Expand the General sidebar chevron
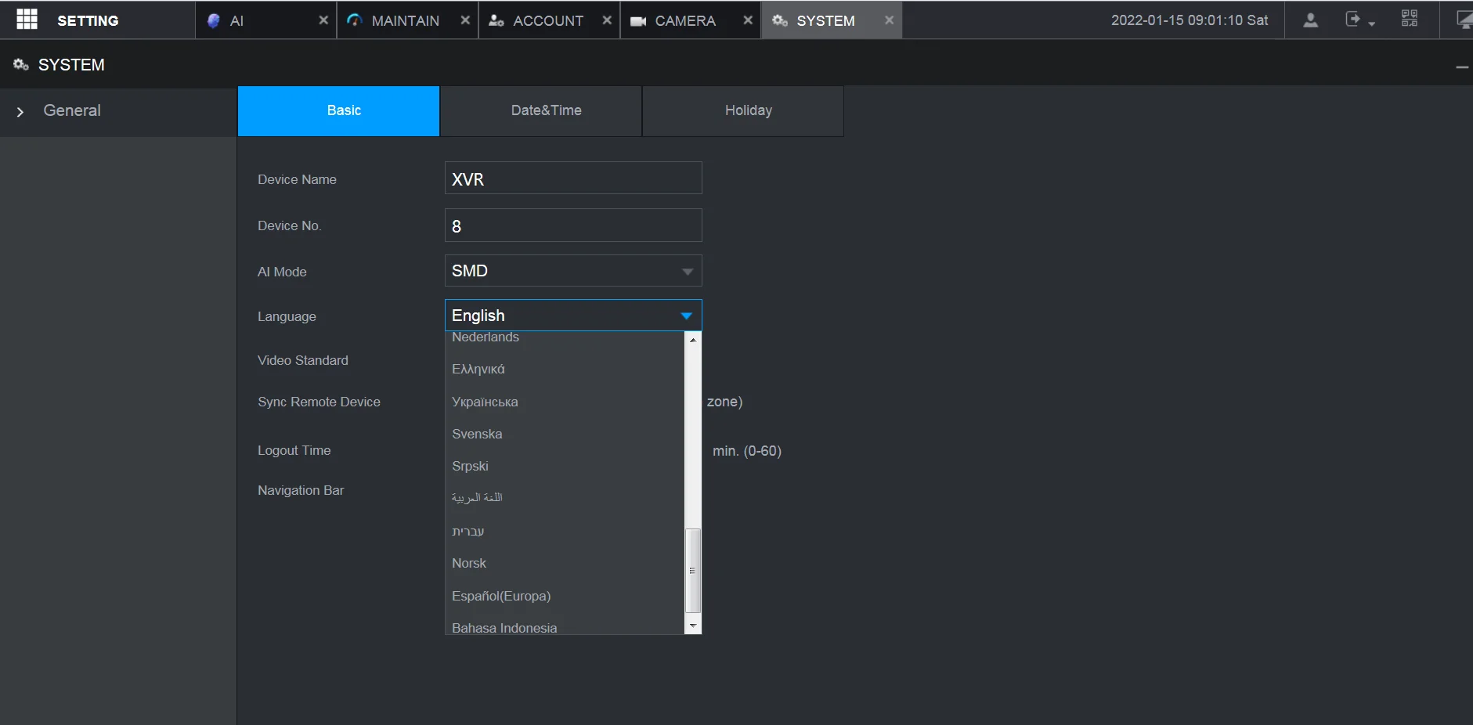Image resolution: width=1473 pixels, height=725 pixels. [x=20, y=112]
